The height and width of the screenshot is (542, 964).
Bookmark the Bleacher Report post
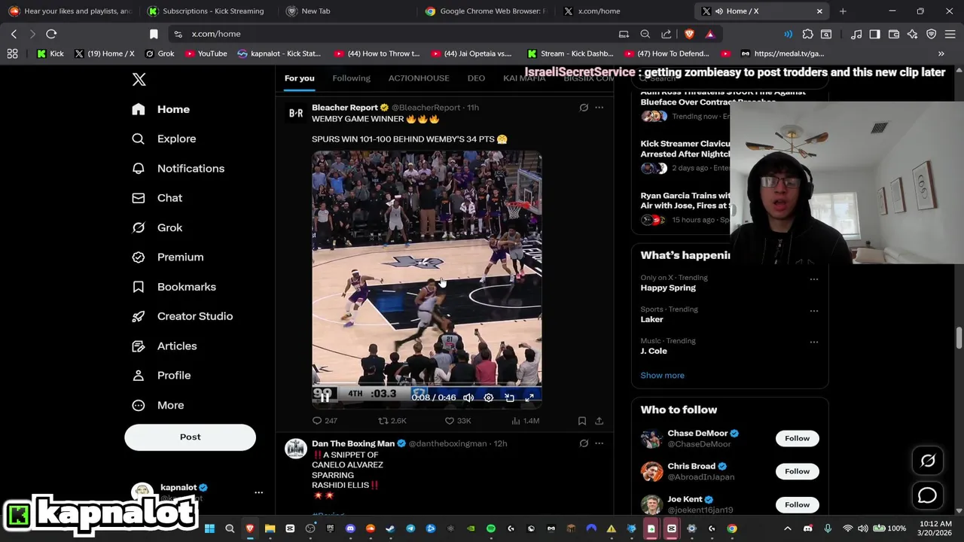[x=582, y=421]
